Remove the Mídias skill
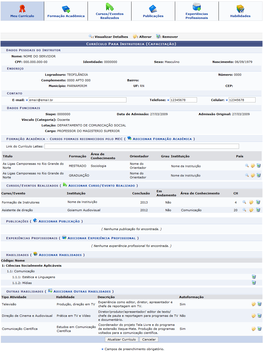Screen dimensions: 263x352 [x=254, y=283]
